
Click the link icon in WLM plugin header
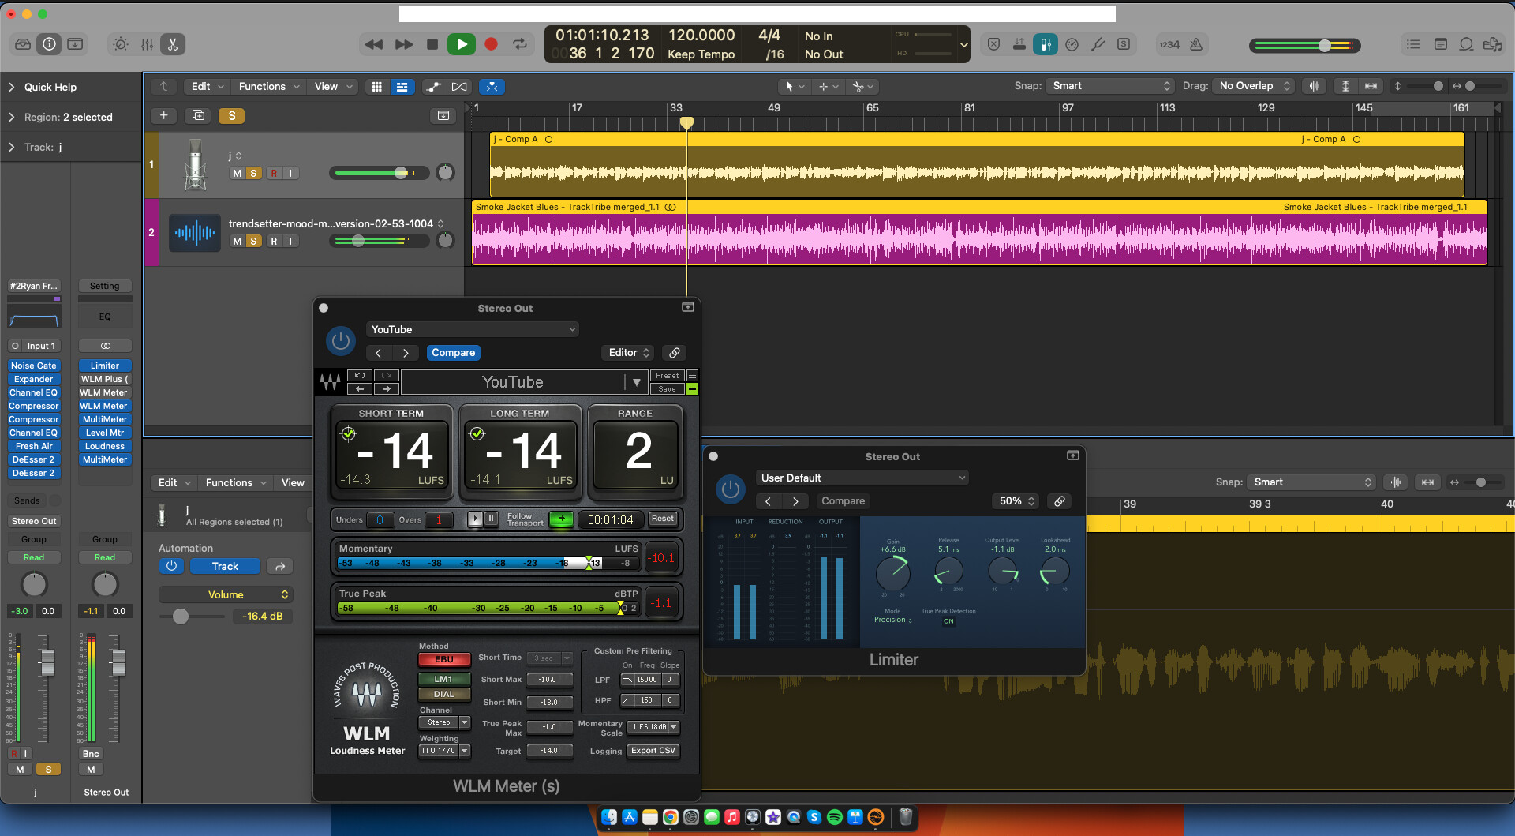pos(674,353)
